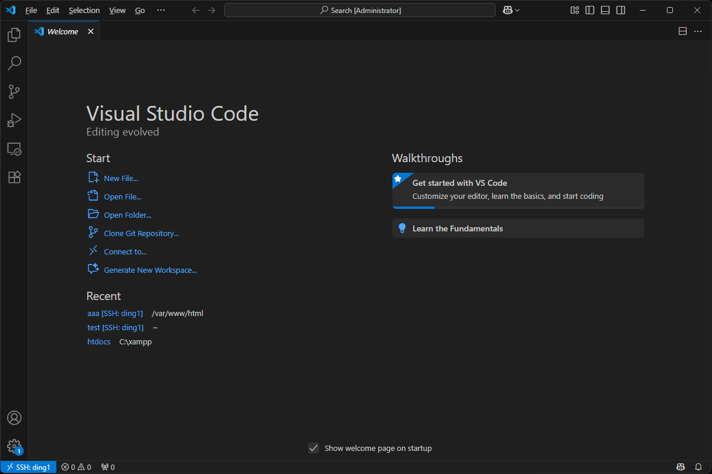Open the View menu
The width and height of the screenshot is (712, 474).
click(x=117, y=10)
